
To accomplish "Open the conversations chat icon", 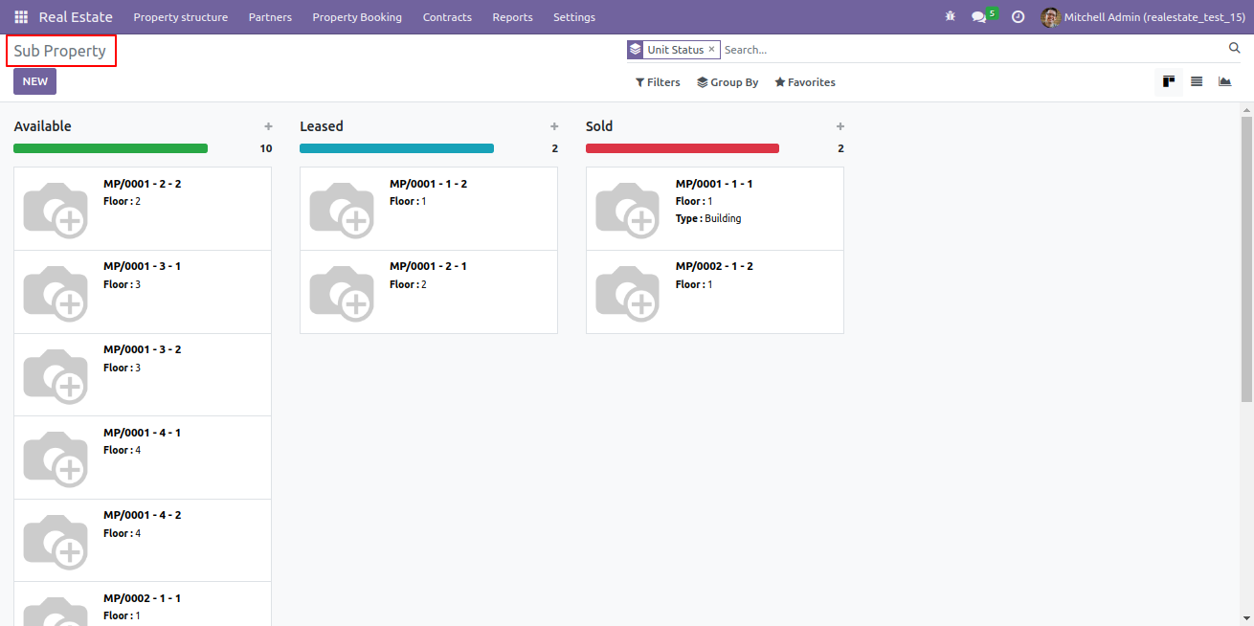I will (x=978, y=17).
